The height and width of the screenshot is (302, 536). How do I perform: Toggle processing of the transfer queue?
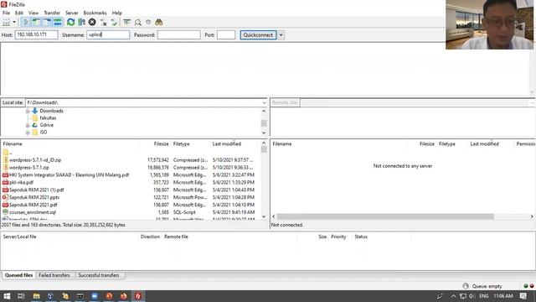point(81,23)
